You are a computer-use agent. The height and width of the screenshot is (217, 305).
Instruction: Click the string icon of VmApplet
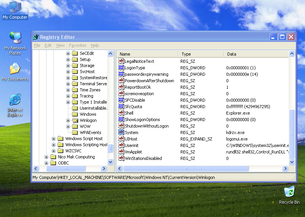121,152
